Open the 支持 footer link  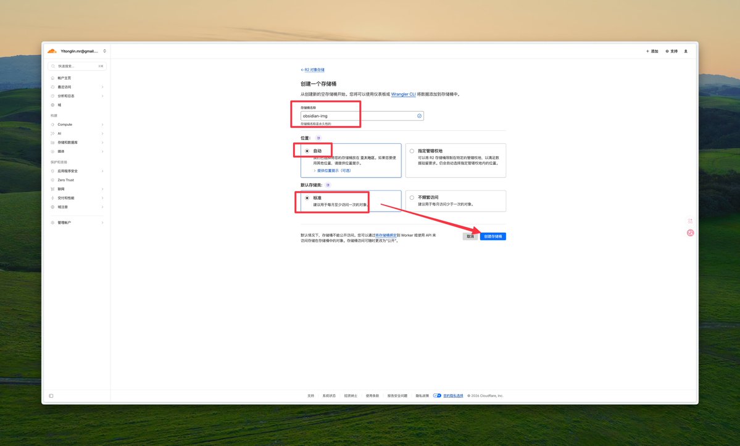[x=310, y=396]
